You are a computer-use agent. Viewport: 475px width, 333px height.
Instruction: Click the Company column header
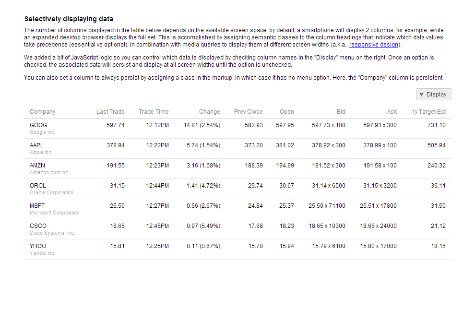42,111
